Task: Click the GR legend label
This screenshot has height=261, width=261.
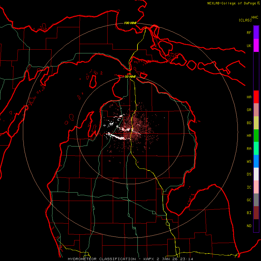Action: point(249,110)
